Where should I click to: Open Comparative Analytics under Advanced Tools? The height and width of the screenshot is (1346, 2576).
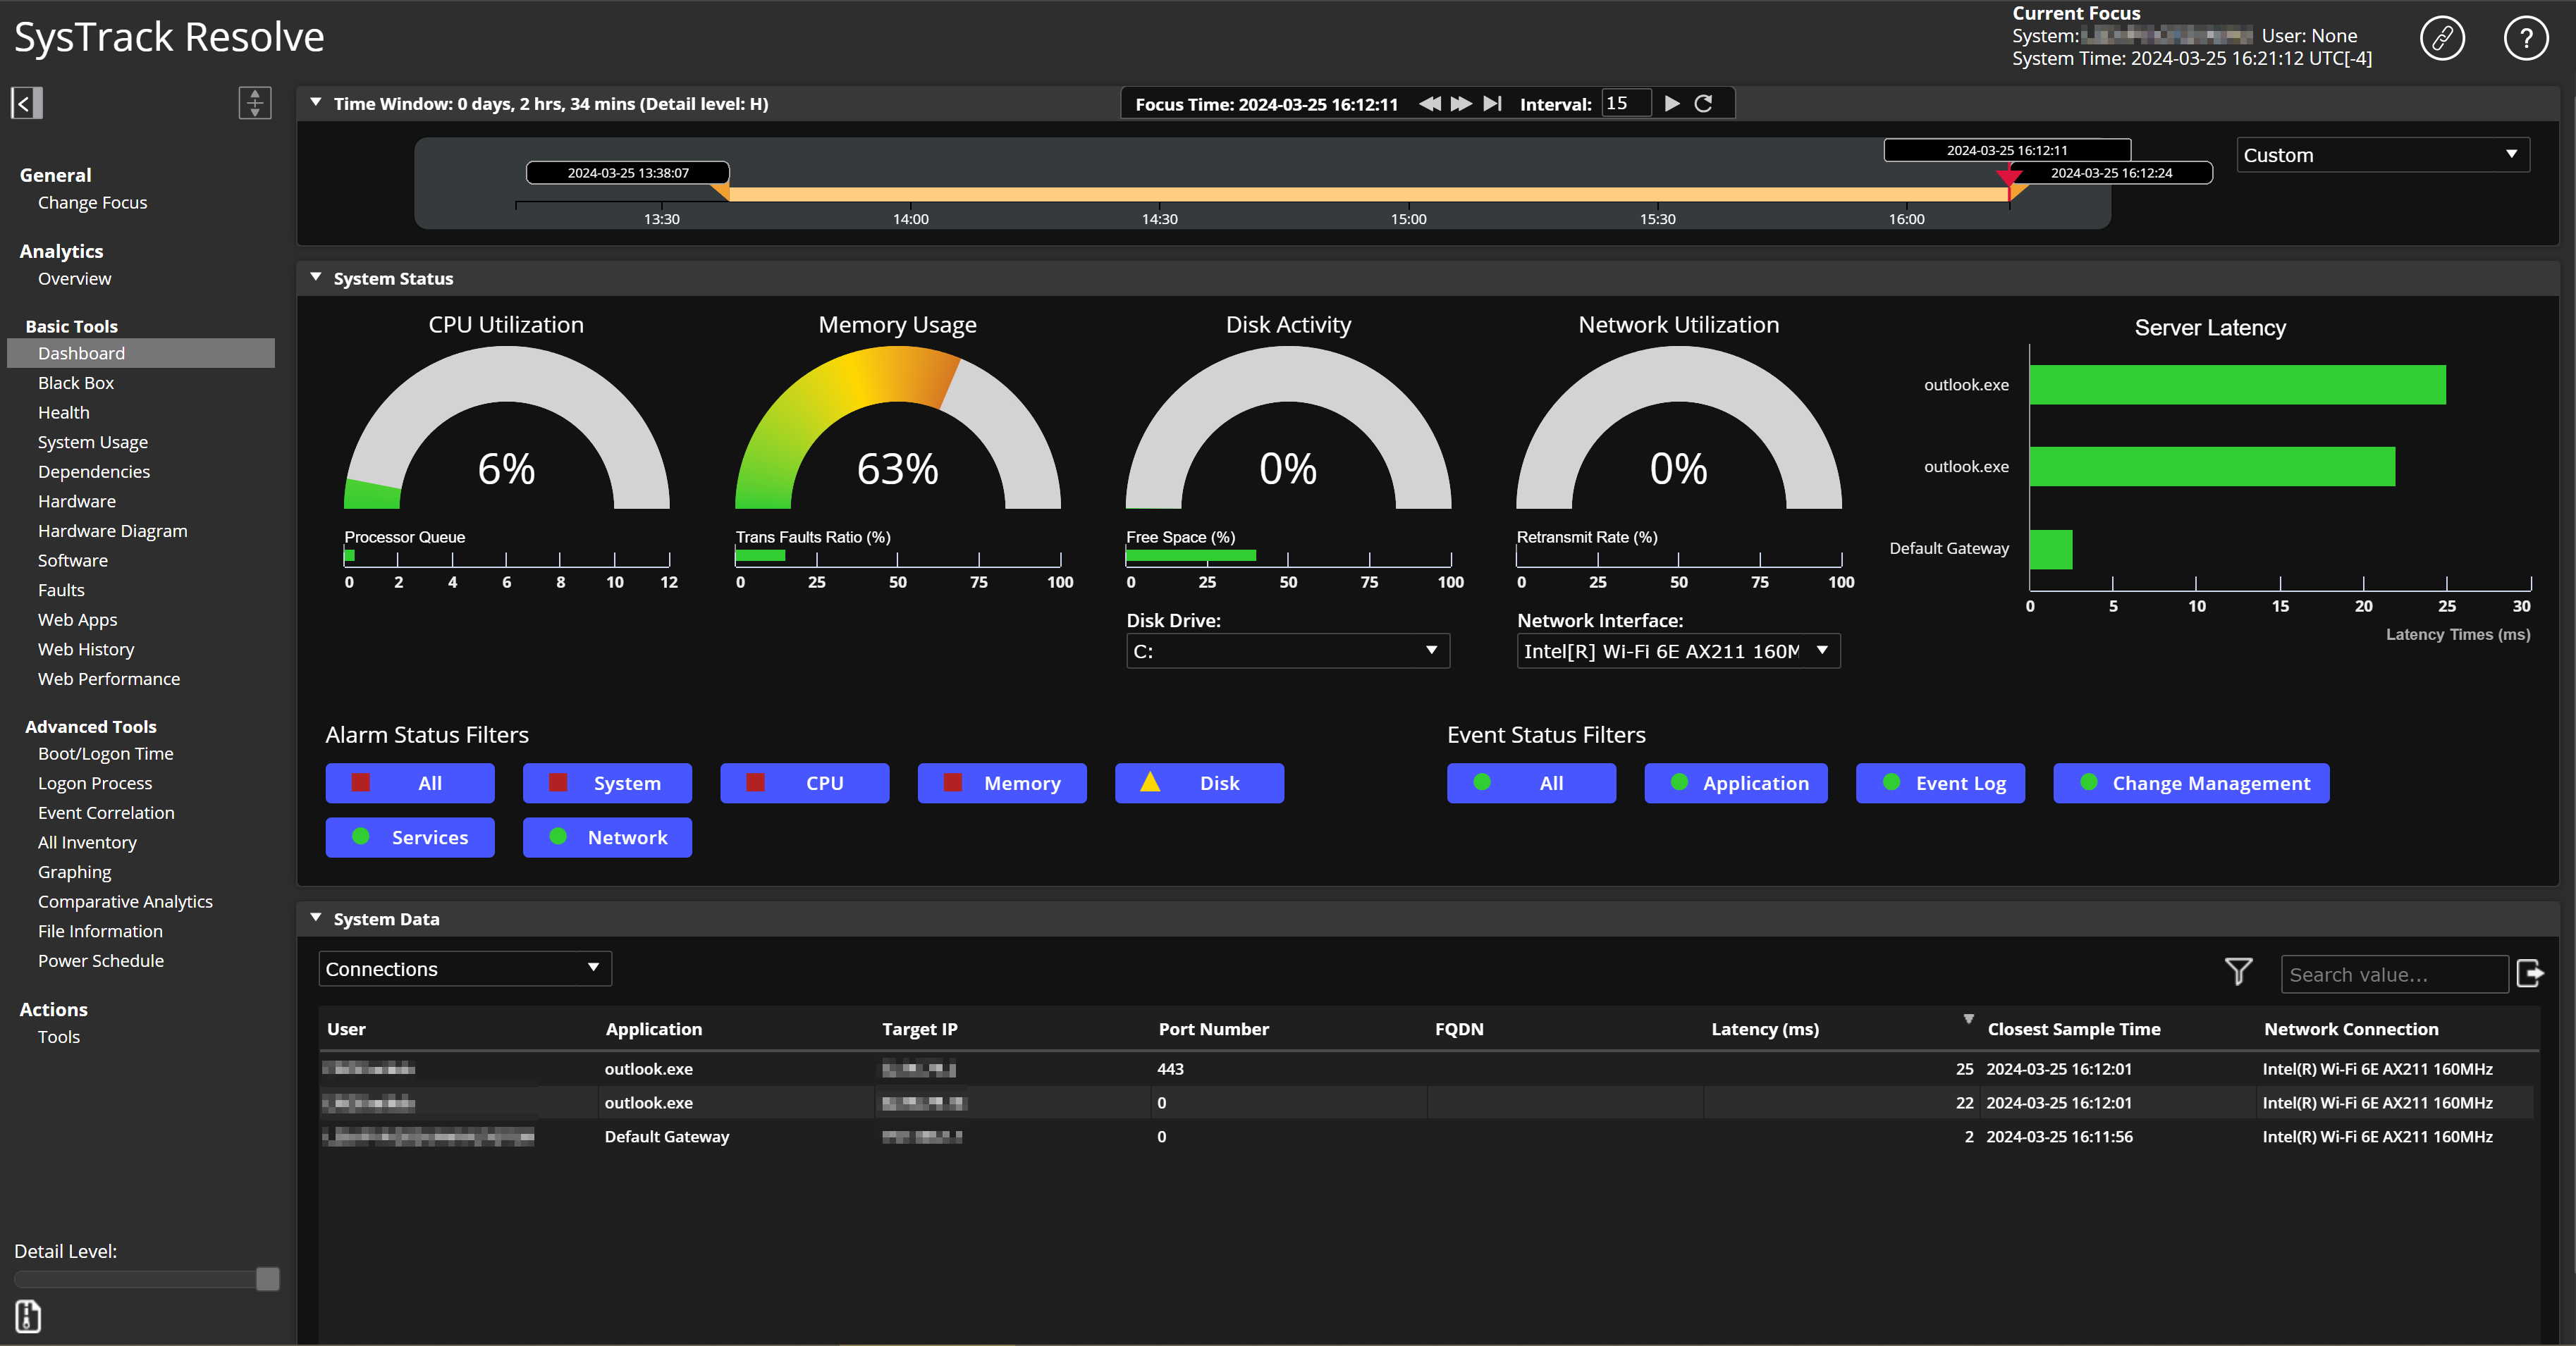click(125, 901)
